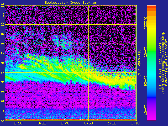This screenshot has width=168, height=126.
Task: Click the red top of the color bar
Action: [151, 7]
